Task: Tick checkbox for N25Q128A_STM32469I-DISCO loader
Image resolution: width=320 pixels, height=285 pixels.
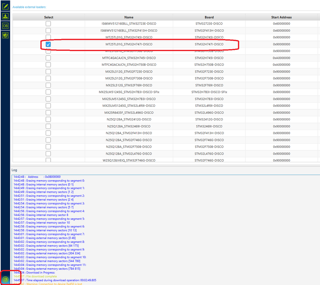Action: tap(48, 126)
